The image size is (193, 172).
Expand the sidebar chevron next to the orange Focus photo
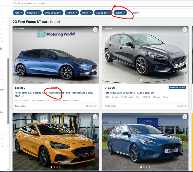[2, 139]
